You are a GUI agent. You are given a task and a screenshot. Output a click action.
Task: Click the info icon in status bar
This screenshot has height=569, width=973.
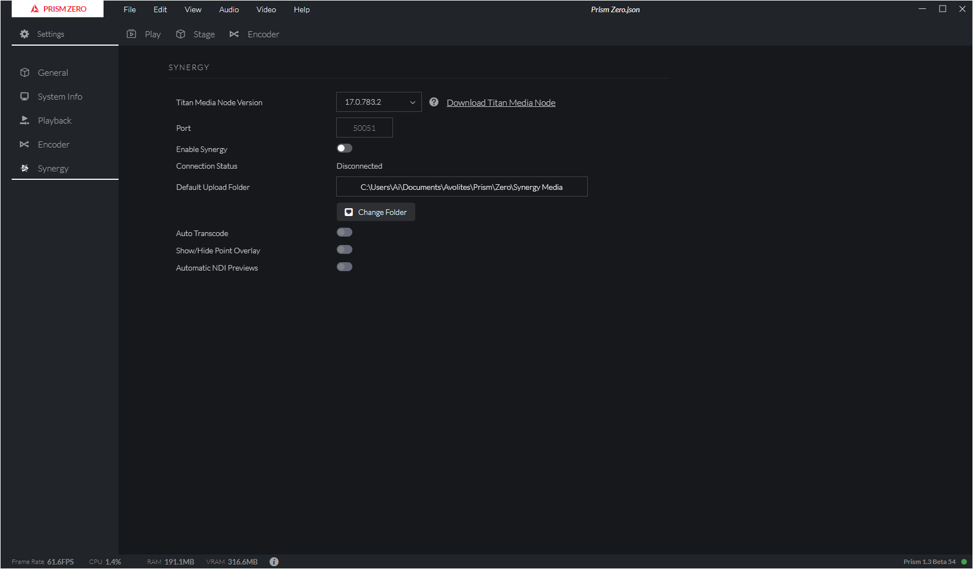click(x=274, y=562)
